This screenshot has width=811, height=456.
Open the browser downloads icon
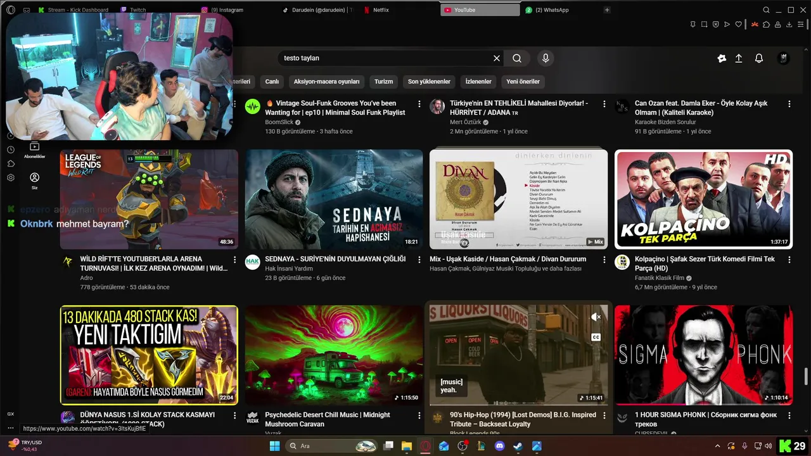tap(789, 25)
